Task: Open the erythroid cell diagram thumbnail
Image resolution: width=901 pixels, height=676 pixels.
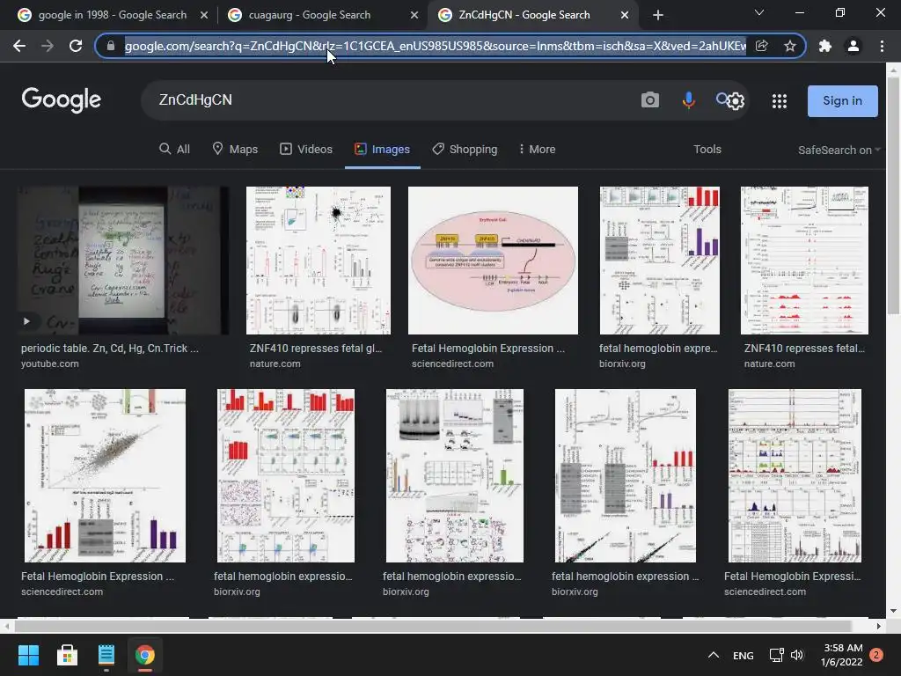Action: coord(493,261)
